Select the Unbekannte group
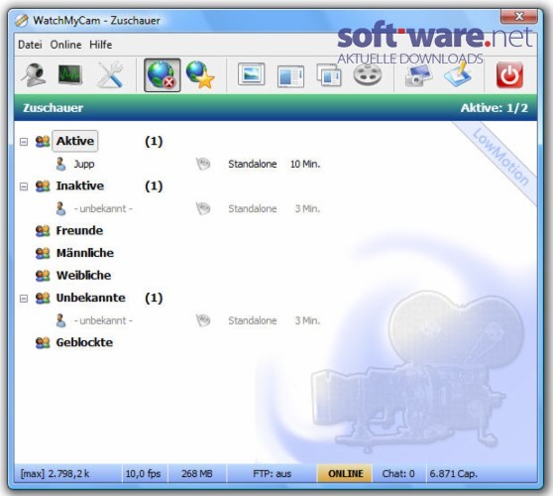This screenshot has height=496, width=553. click(90, 298)
